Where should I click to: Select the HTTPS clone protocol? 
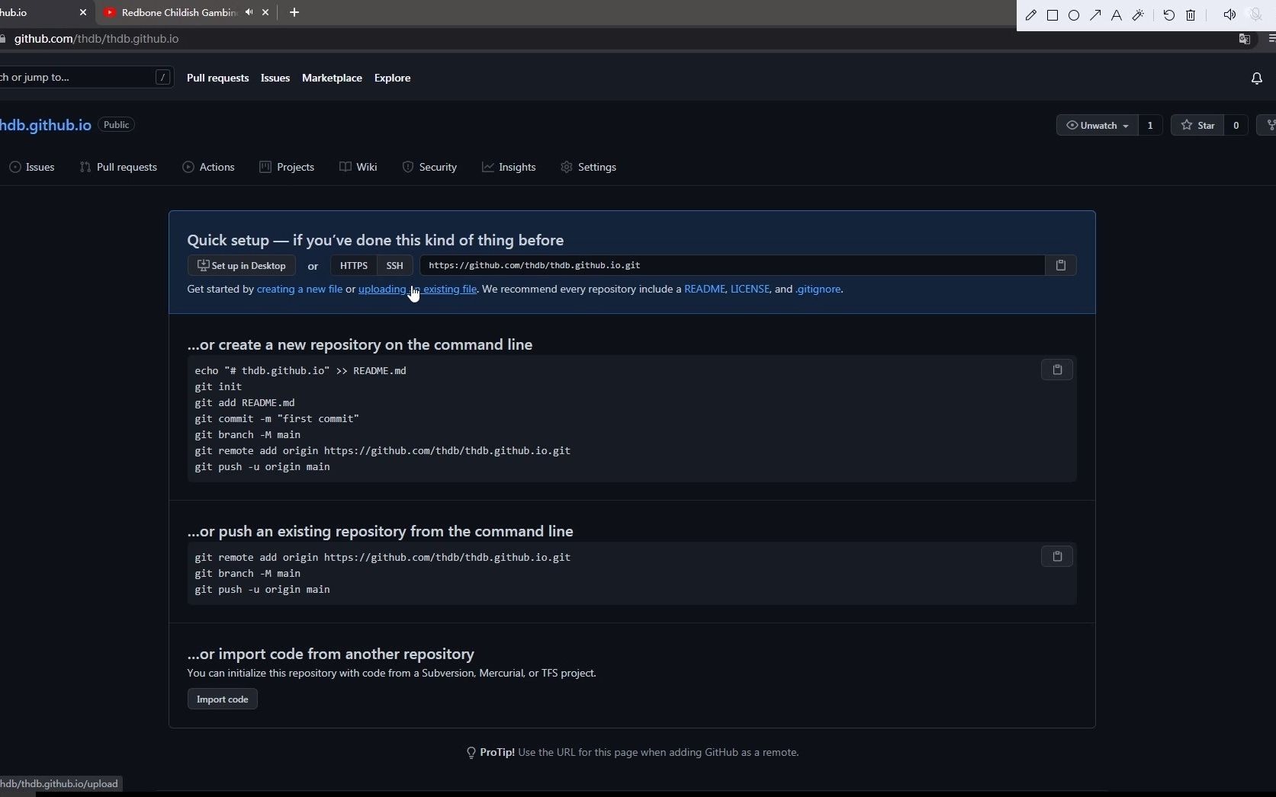tap(353, 265)
